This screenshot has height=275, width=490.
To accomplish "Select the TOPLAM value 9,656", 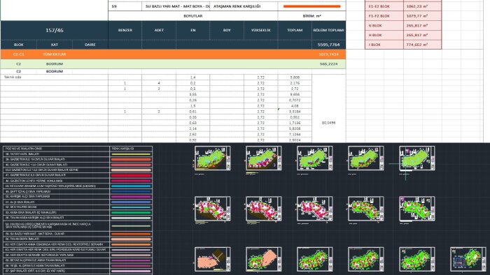I will (295, 94).
